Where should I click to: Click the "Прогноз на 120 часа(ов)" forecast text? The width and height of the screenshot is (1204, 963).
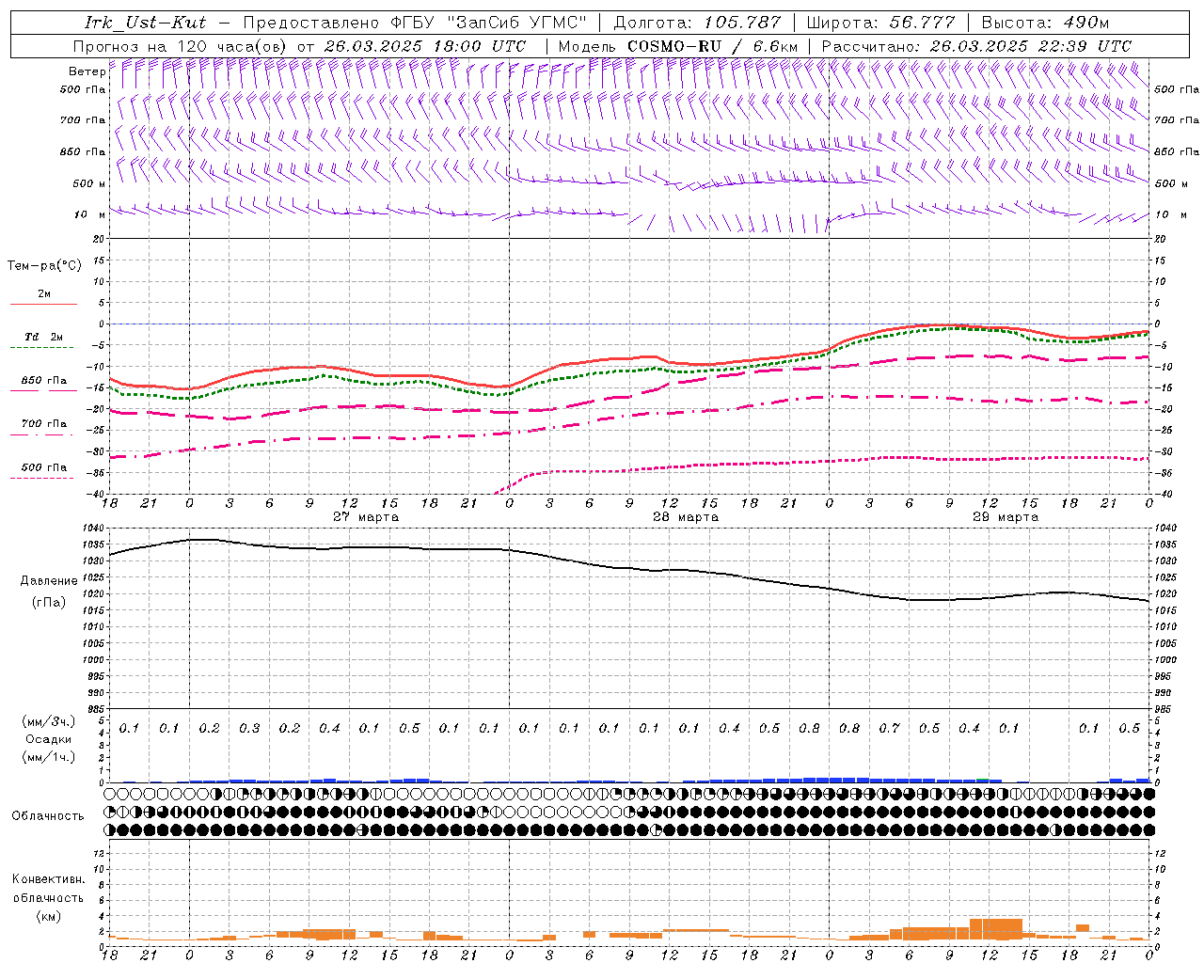click(182, 46)
